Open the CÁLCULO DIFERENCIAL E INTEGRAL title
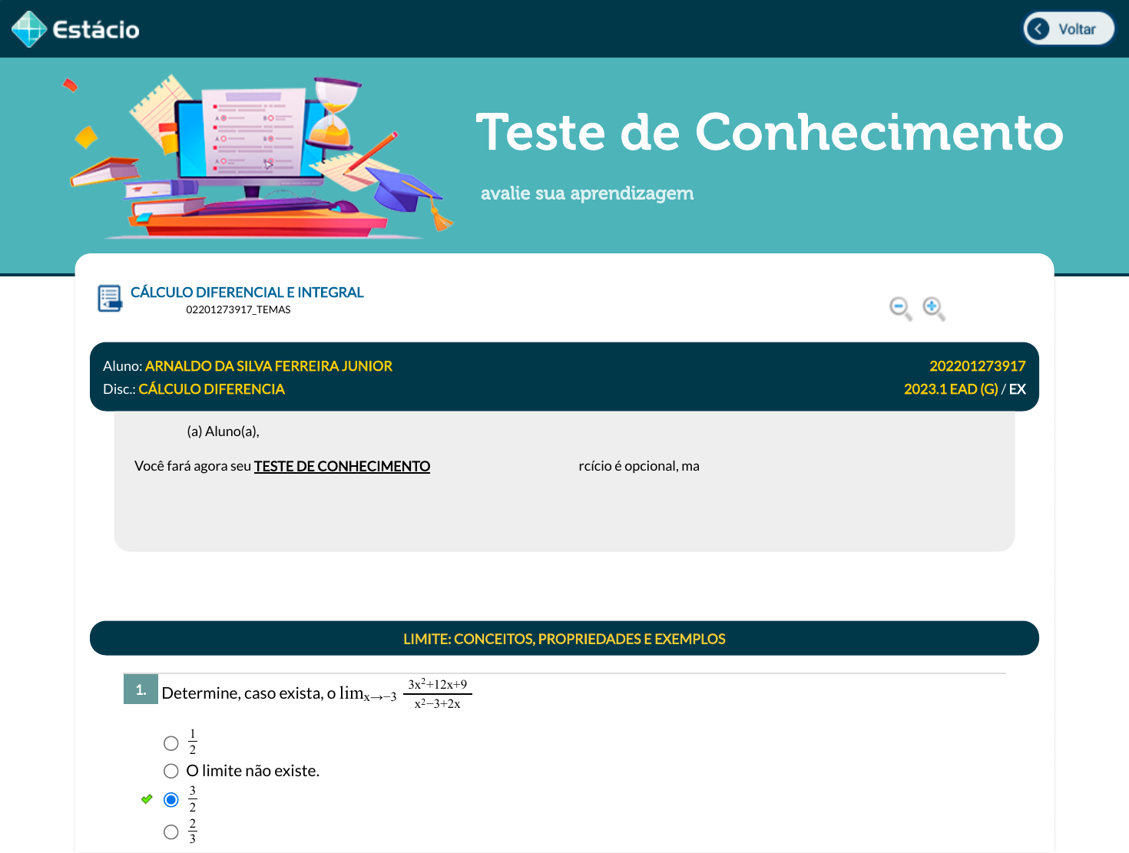 coord(247,293)
